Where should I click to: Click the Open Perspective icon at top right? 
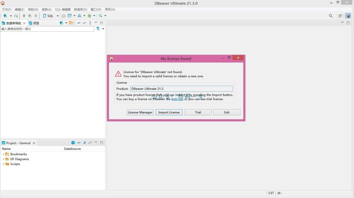340,16
